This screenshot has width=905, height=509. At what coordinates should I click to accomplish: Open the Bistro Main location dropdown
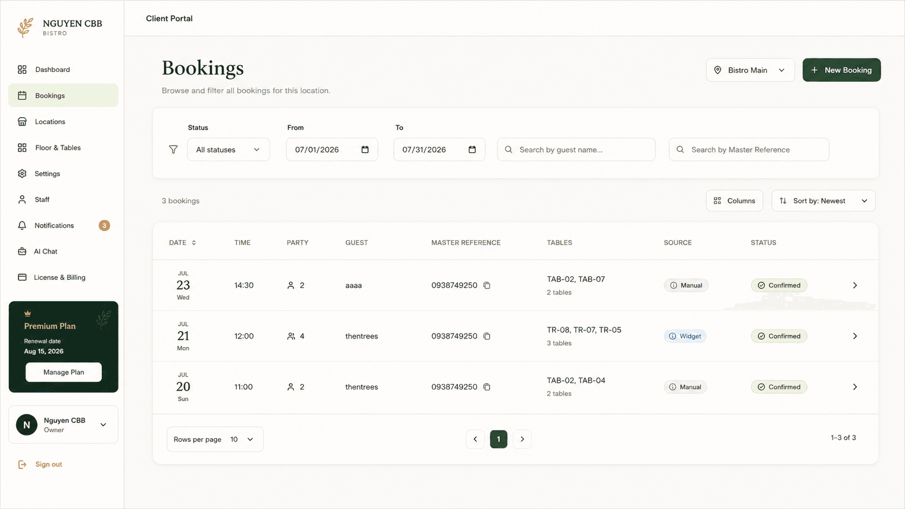[x=750, y=70]
